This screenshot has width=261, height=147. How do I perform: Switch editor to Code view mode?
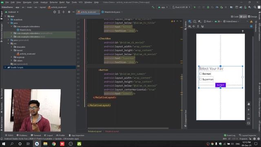coord(235,16)
